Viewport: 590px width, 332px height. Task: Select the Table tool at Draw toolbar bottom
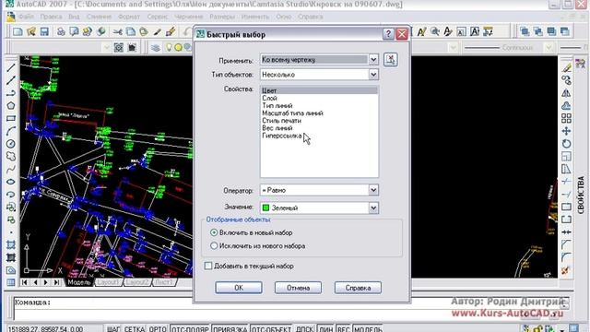click(10, 283)
